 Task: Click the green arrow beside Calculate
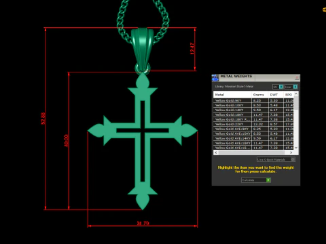pyautogui.click(x=268, y=180)
